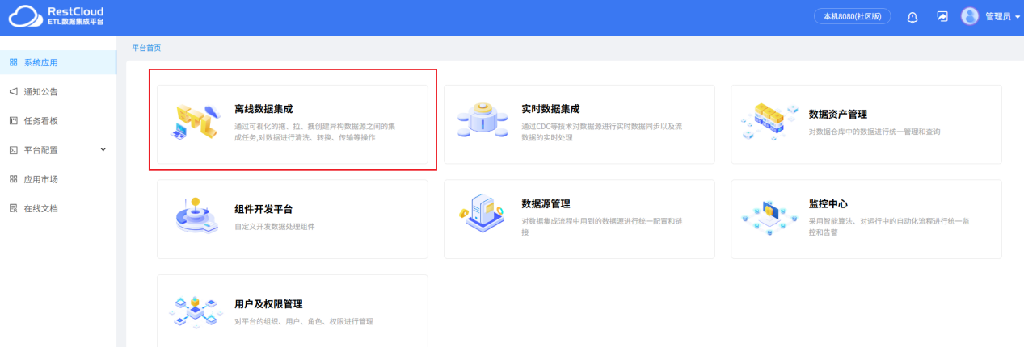Click the 用户及权限管理 network icon

(x=196, y=311)
